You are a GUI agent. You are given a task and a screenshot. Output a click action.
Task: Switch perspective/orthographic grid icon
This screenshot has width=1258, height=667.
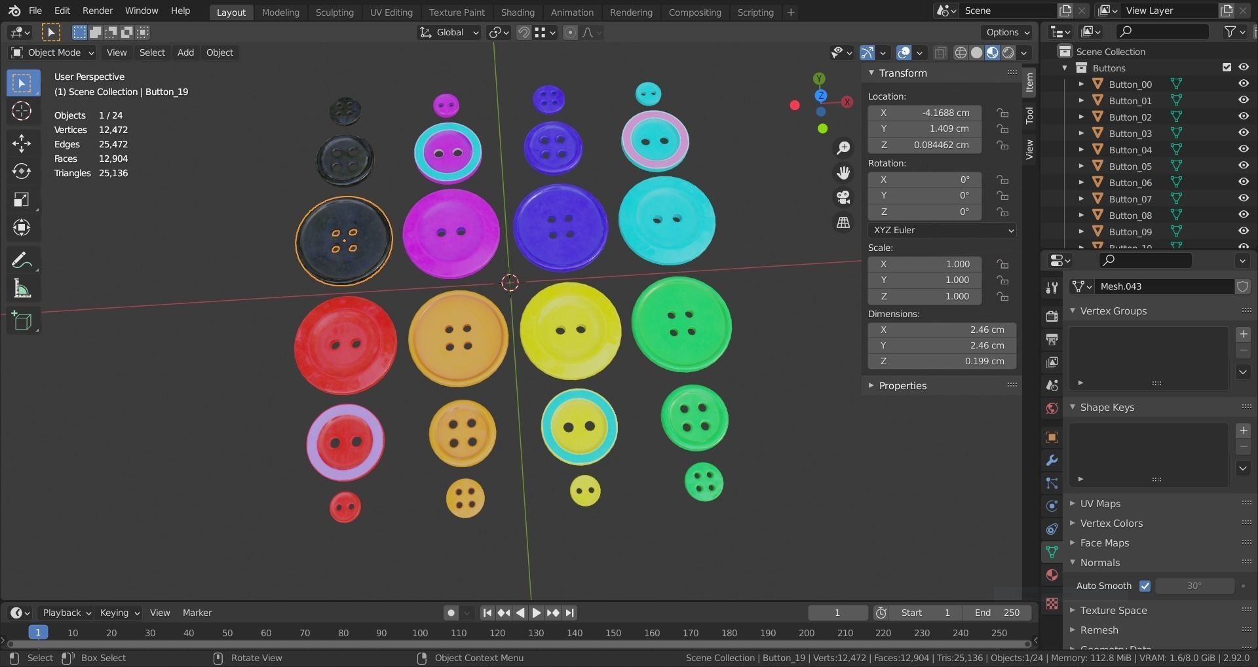(843, 223)
